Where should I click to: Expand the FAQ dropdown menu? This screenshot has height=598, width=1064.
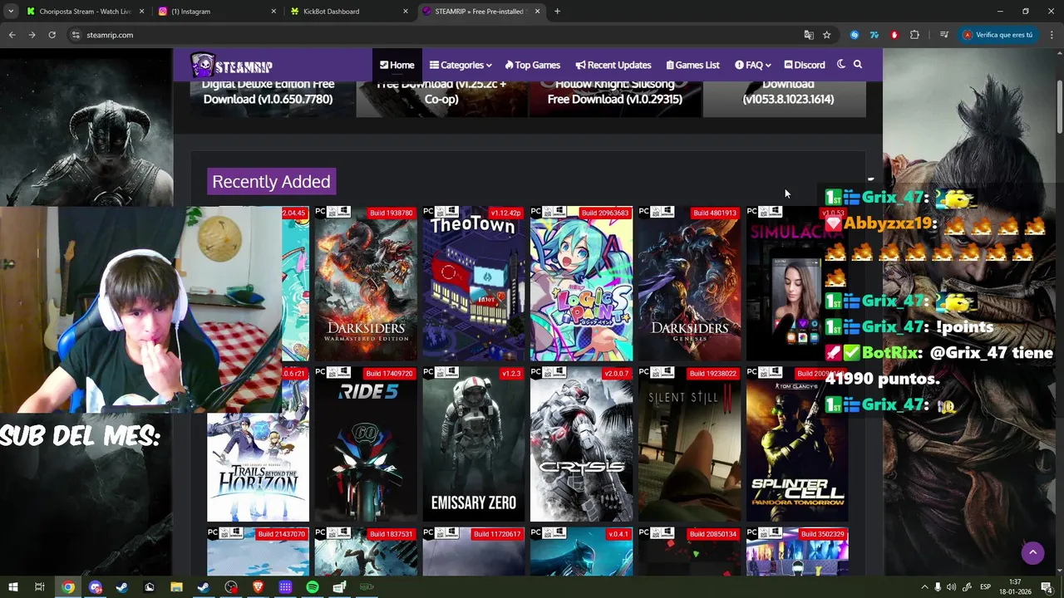click(x=753, y=65)
